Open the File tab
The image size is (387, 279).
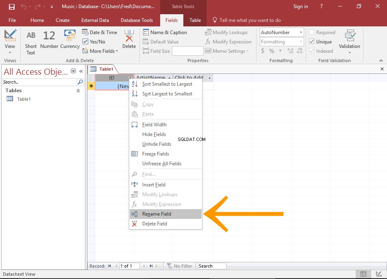pos(12,20)
